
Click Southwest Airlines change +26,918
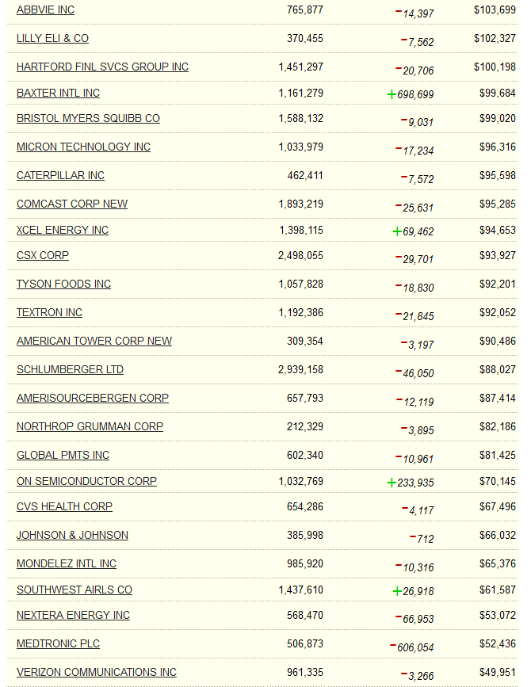tap(413, 591)
